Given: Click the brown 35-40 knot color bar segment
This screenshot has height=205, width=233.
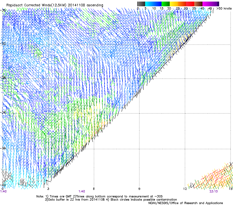Looking at the screenshot, I should click(x=198, y=4).
